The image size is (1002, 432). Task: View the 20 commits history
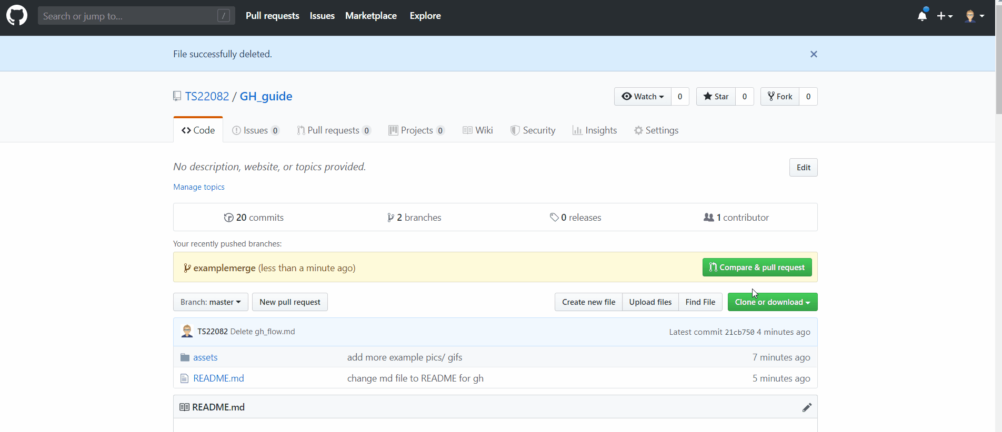pyautogui.click(x=254, y=217)
